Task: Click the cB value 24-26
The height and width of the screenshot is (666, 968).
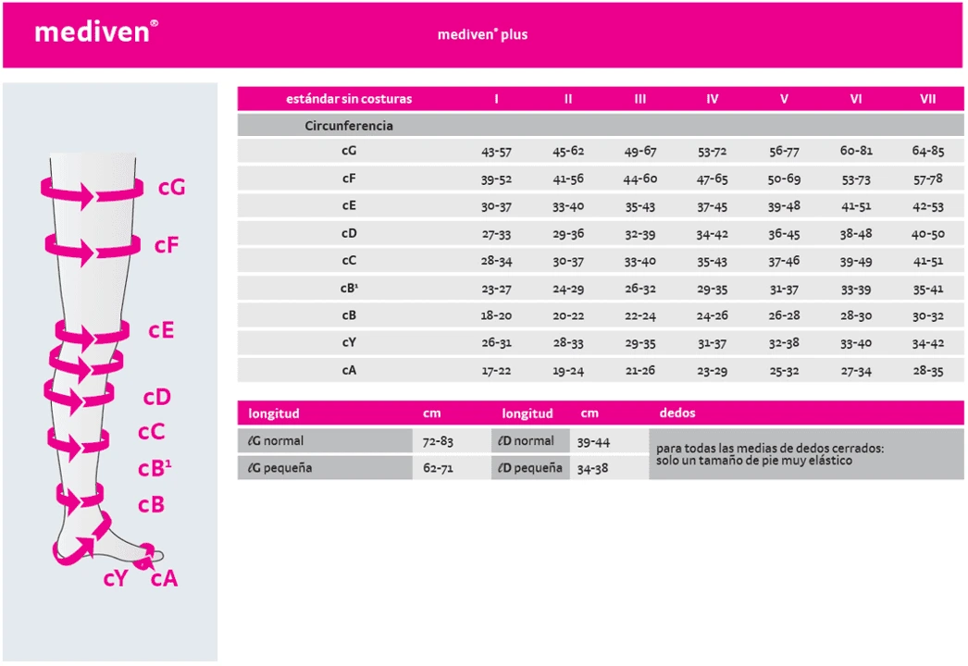Action: tap(712, 316)
